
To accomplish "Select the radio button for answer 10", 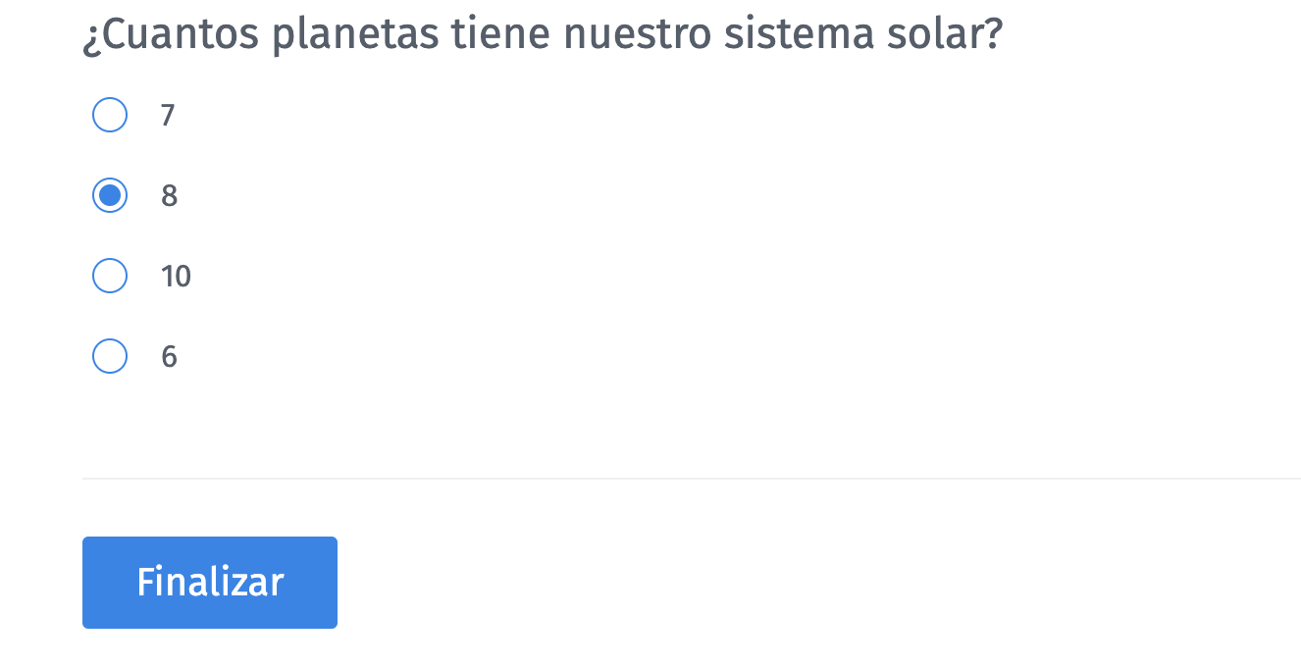I will tap(110, 276).
